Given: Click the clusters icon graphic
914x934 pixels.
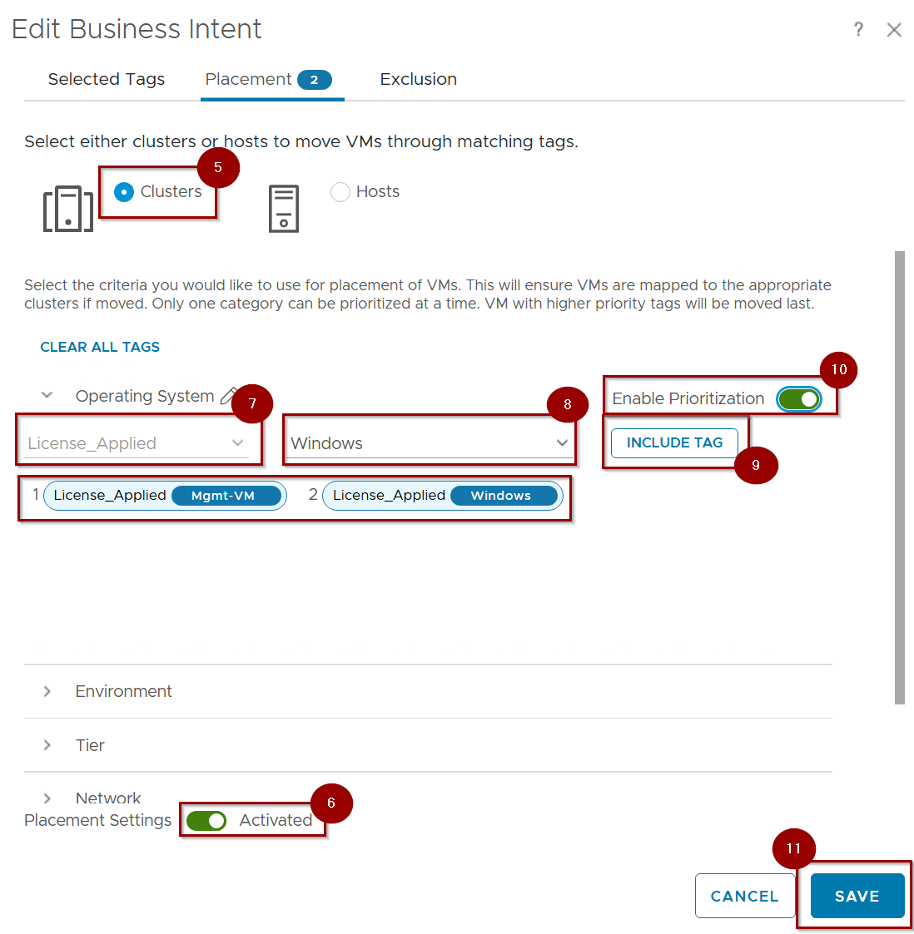Looking at the screenshot, I should point(67,209).
